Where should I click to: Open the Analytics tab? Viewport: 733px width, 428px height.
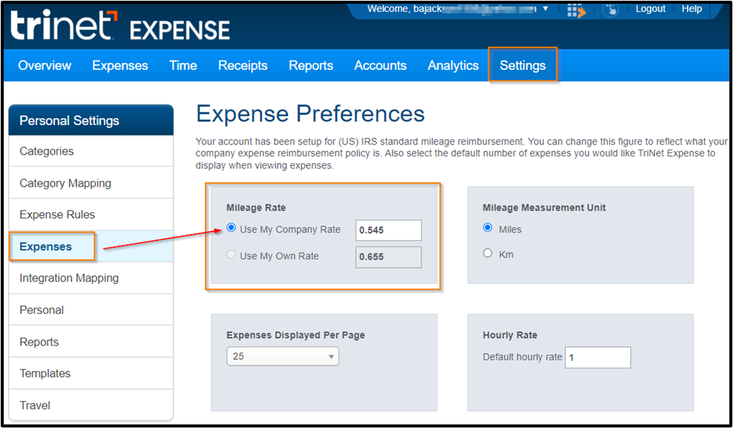tap(453, 66)
